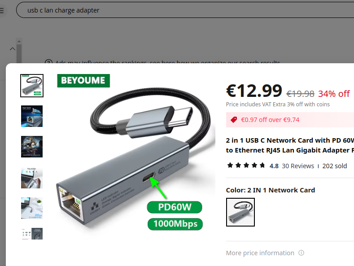Click the red coupon tag icon
Image resolution: width=354 pixels, height=266 pixels.
pyautogui.click(x=234, y=120)
